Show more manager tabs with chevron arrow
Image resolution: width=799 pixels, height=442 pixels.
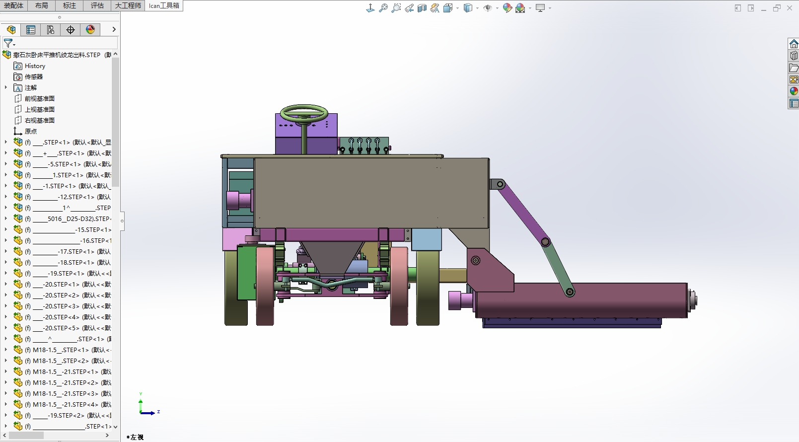(114, 30)
